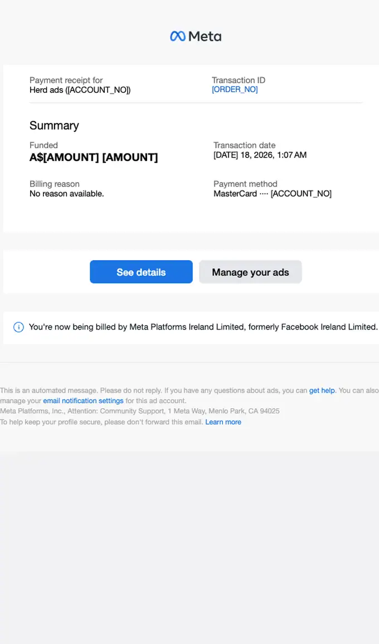Viewport: 379px width, 644px height.
Task: Click the See details button
Action: (142, 272)
